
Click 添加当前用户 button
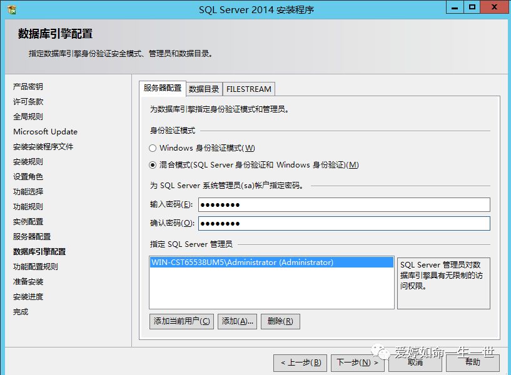pos(181,321)
